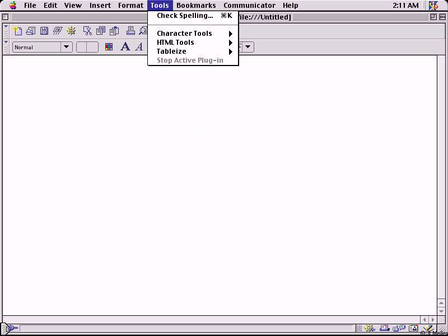Open the Bookmarks menu

tap(196, 6)
